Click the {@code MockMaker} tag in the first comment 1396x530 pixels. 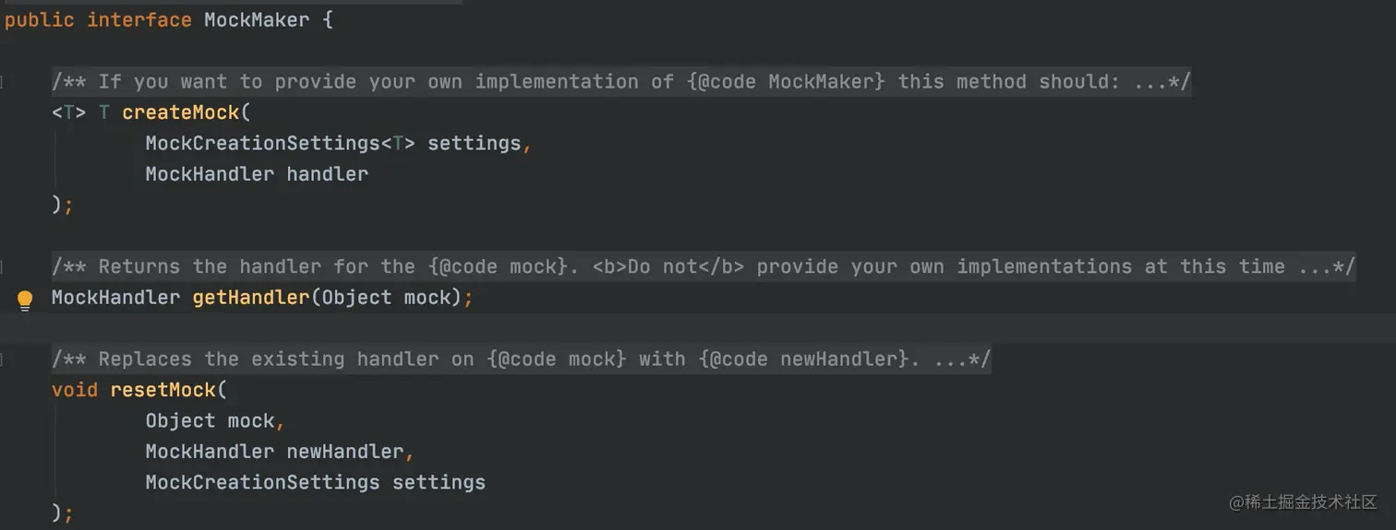(786, 82)
